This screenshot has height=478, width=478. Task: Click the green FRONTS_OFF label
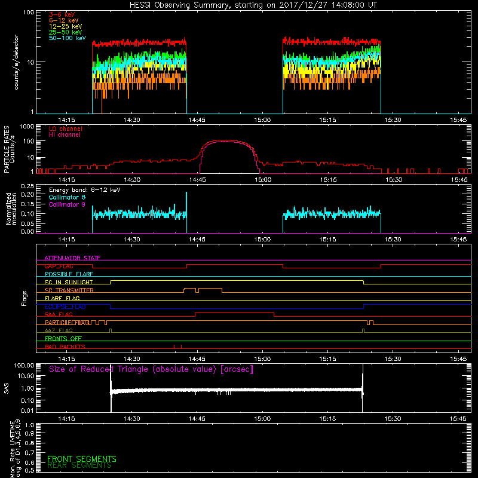[x=63, y=339]
